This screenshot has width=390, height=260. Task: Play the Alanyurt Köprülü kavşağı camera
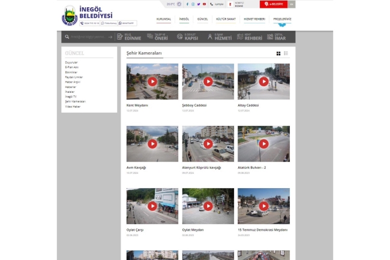tap(208, 144)
